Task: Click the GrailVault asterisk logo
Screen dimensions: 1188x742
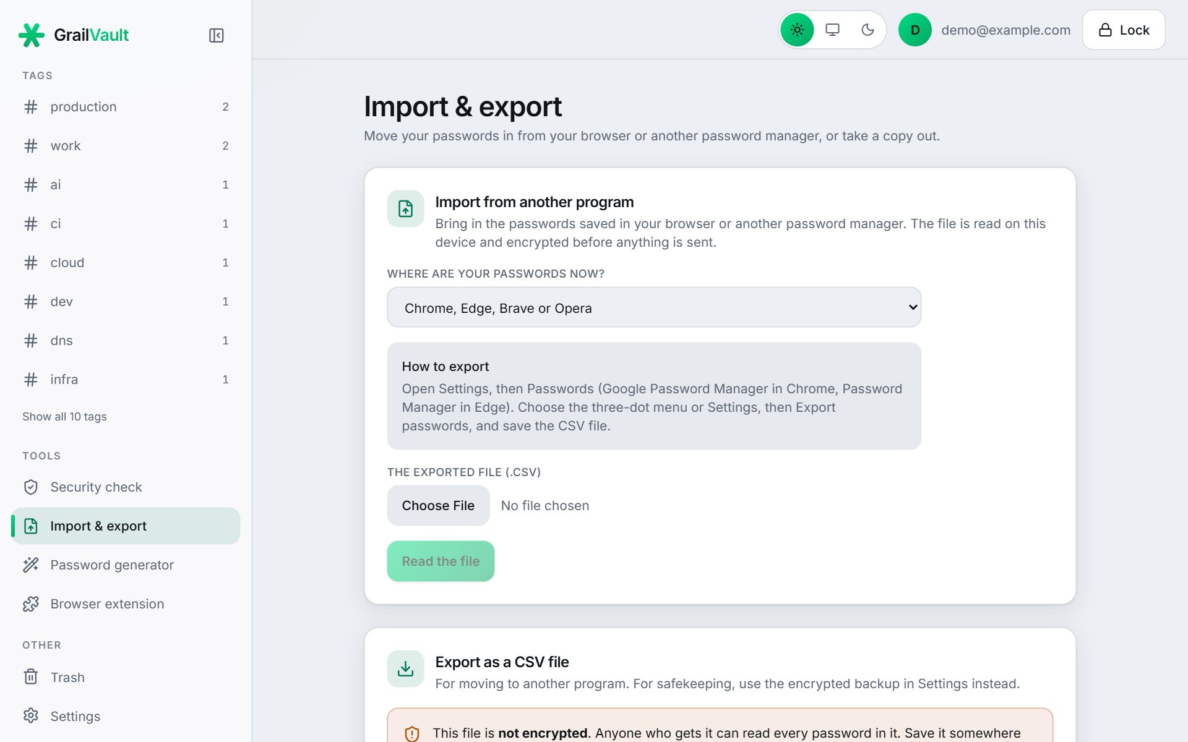Action: [x=32, y=35]
